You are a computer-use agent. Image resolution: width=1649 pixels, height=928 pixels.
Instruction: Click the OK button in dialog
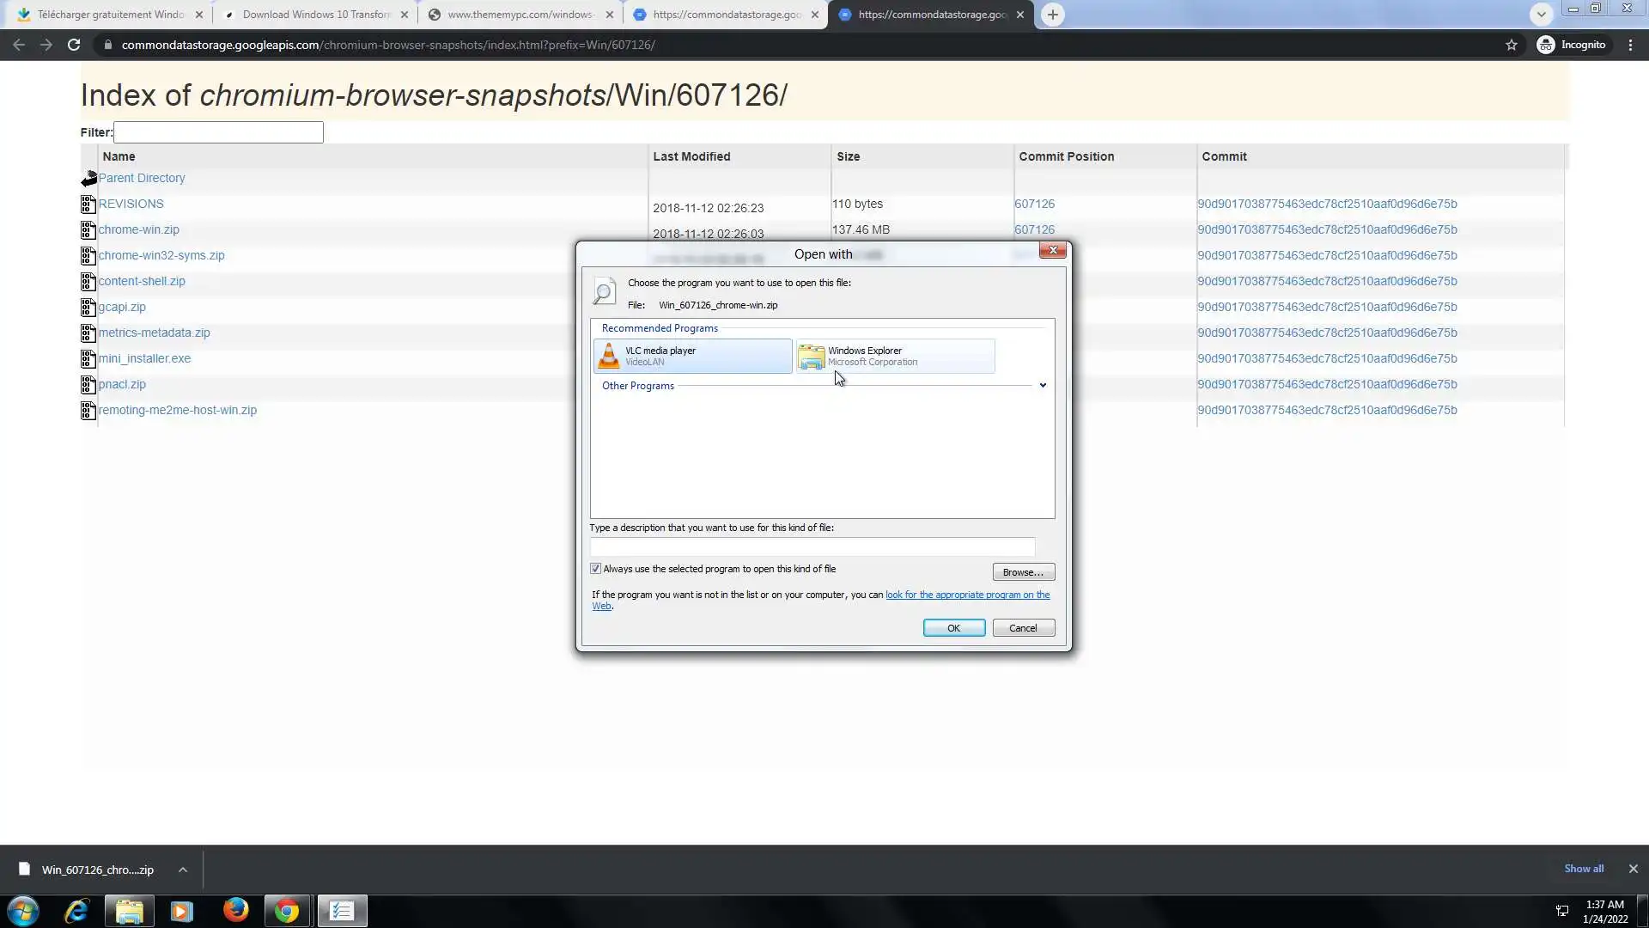(953, 628)
